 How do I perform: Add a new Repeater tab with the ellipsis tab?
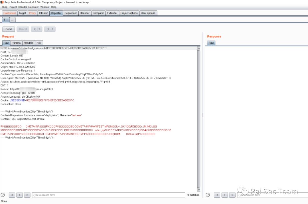pos(12,20)
